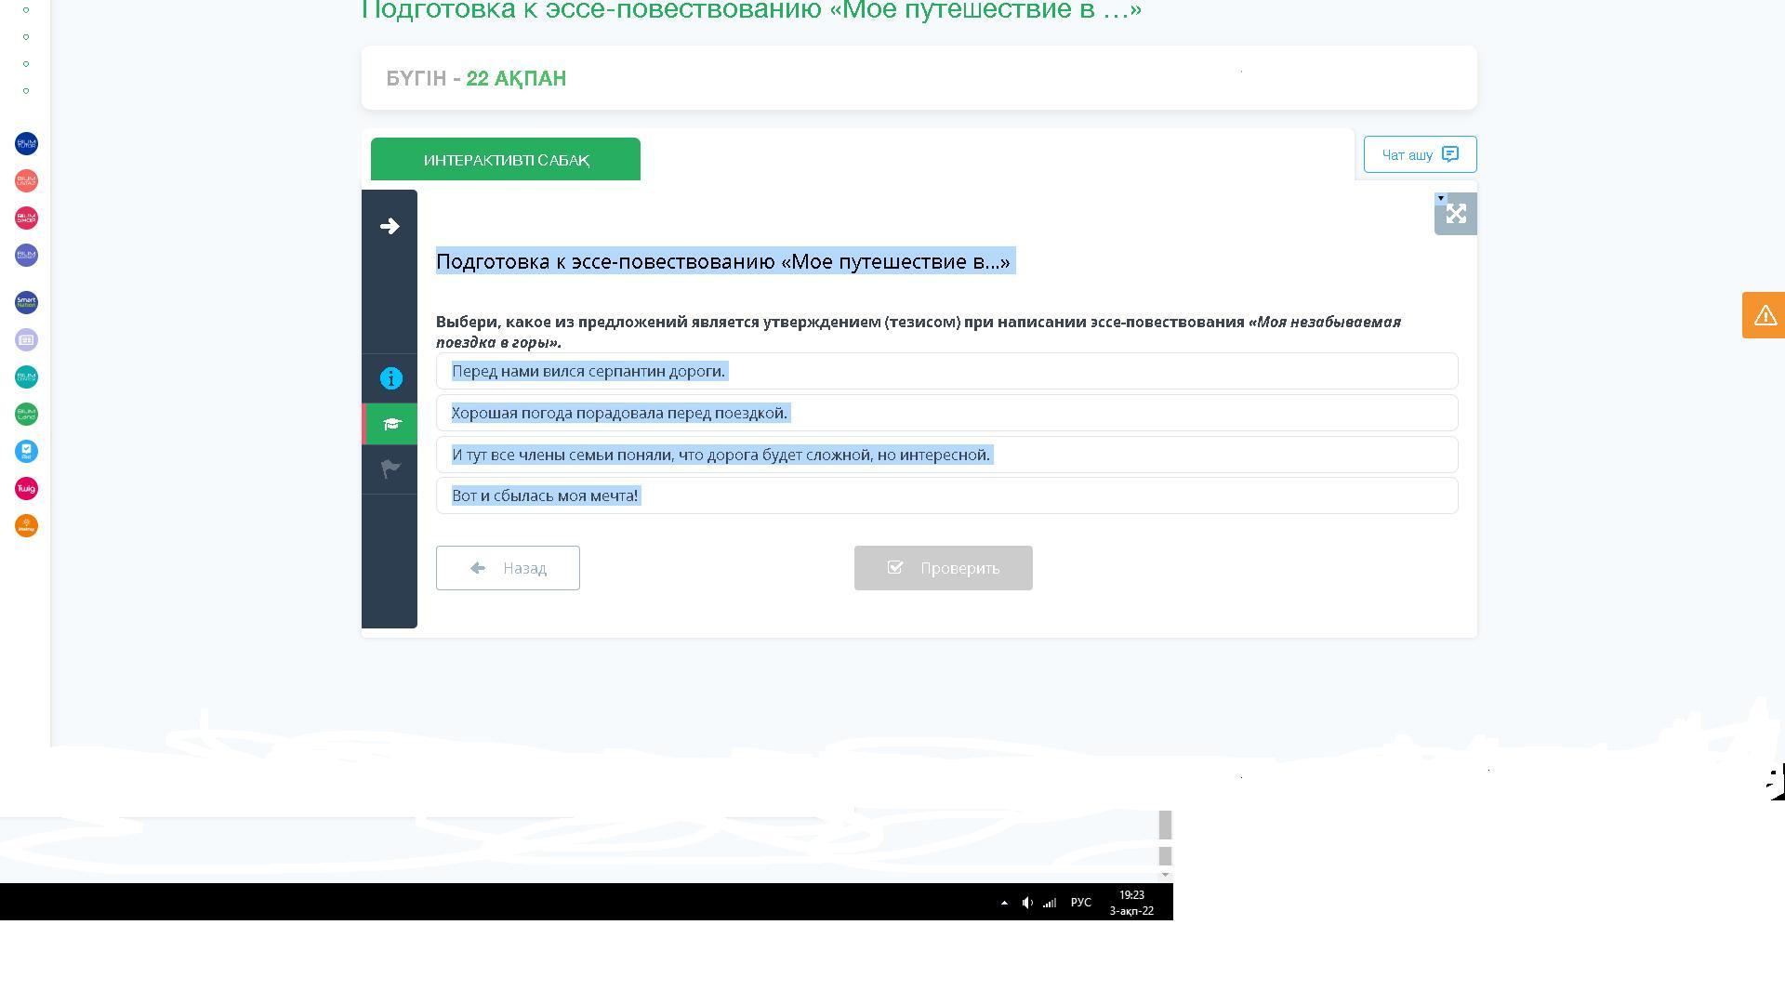This screenshot has width=1785, height=1004.
Task: Expand lesson to fullscreen with arrows icon
Action: point(1455,214)
